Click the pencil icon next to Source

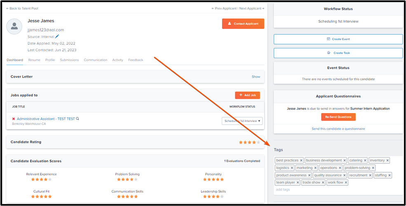click(x=57, y=36)
